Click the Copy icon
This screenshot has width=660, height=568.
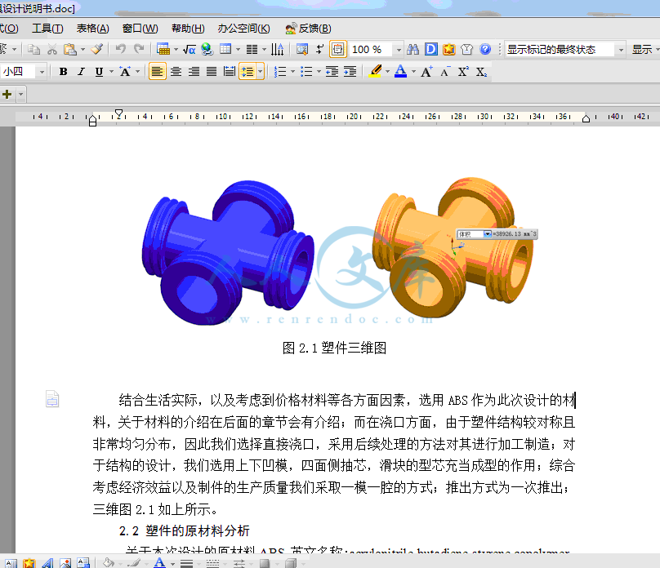(x=33, y=49)
